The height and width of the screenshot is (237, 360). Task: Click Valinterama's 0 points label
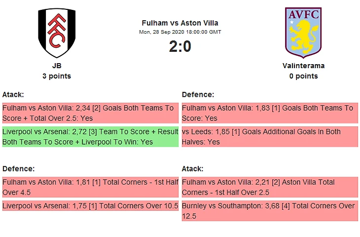click(x=303, y=76)
